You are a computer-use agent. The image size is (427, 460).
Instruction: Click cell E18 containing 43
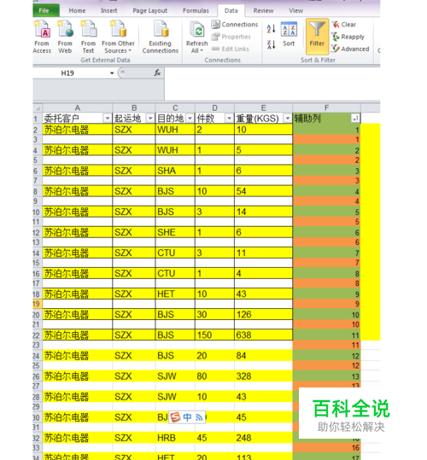[x=264, y=294]
